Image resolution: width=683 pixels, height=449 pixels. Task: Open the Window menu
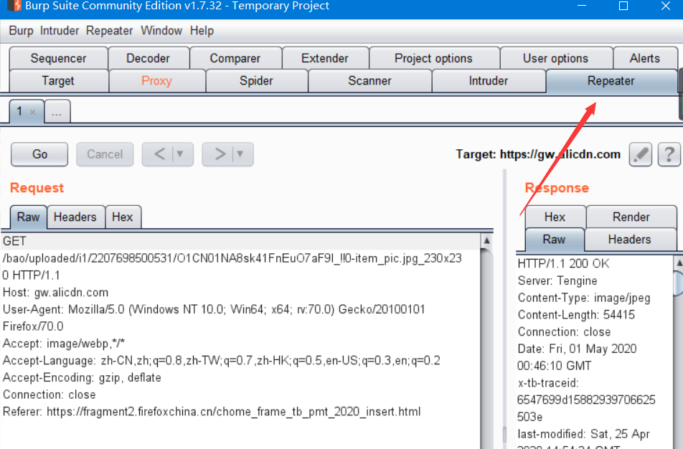coord(161,31)
